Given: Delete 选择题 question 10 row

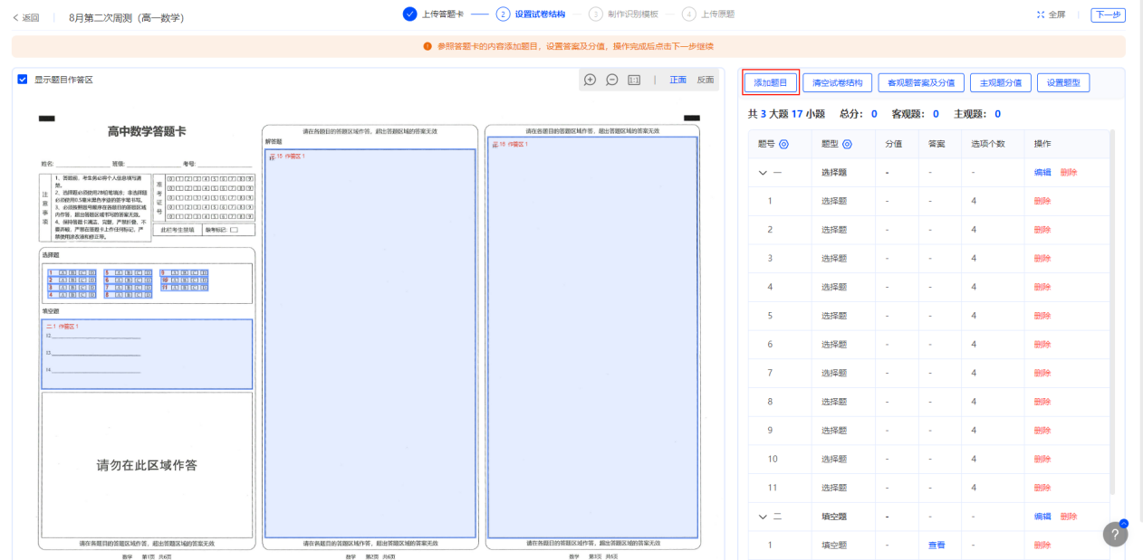Looking at the screenshot, I should (x=1042, y=459).
